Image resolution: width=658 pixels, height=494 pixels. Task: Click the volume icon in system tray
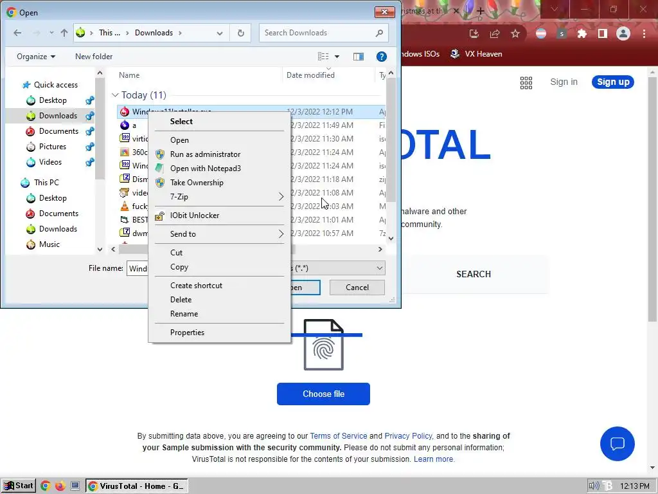(x=593, y=486)
